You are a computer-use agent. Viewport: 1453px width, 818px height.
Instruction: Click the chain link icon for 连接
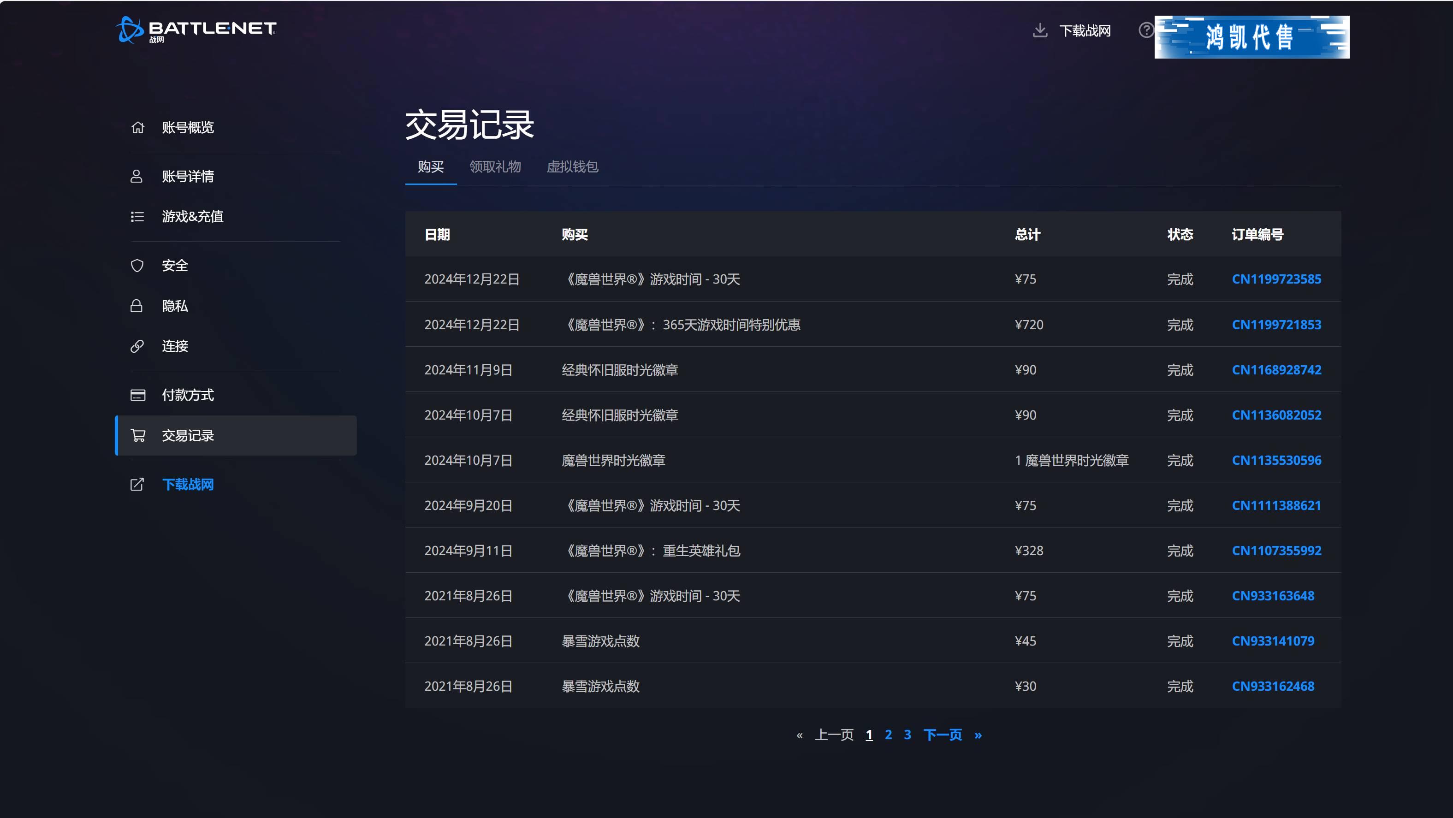click(137, 346)
